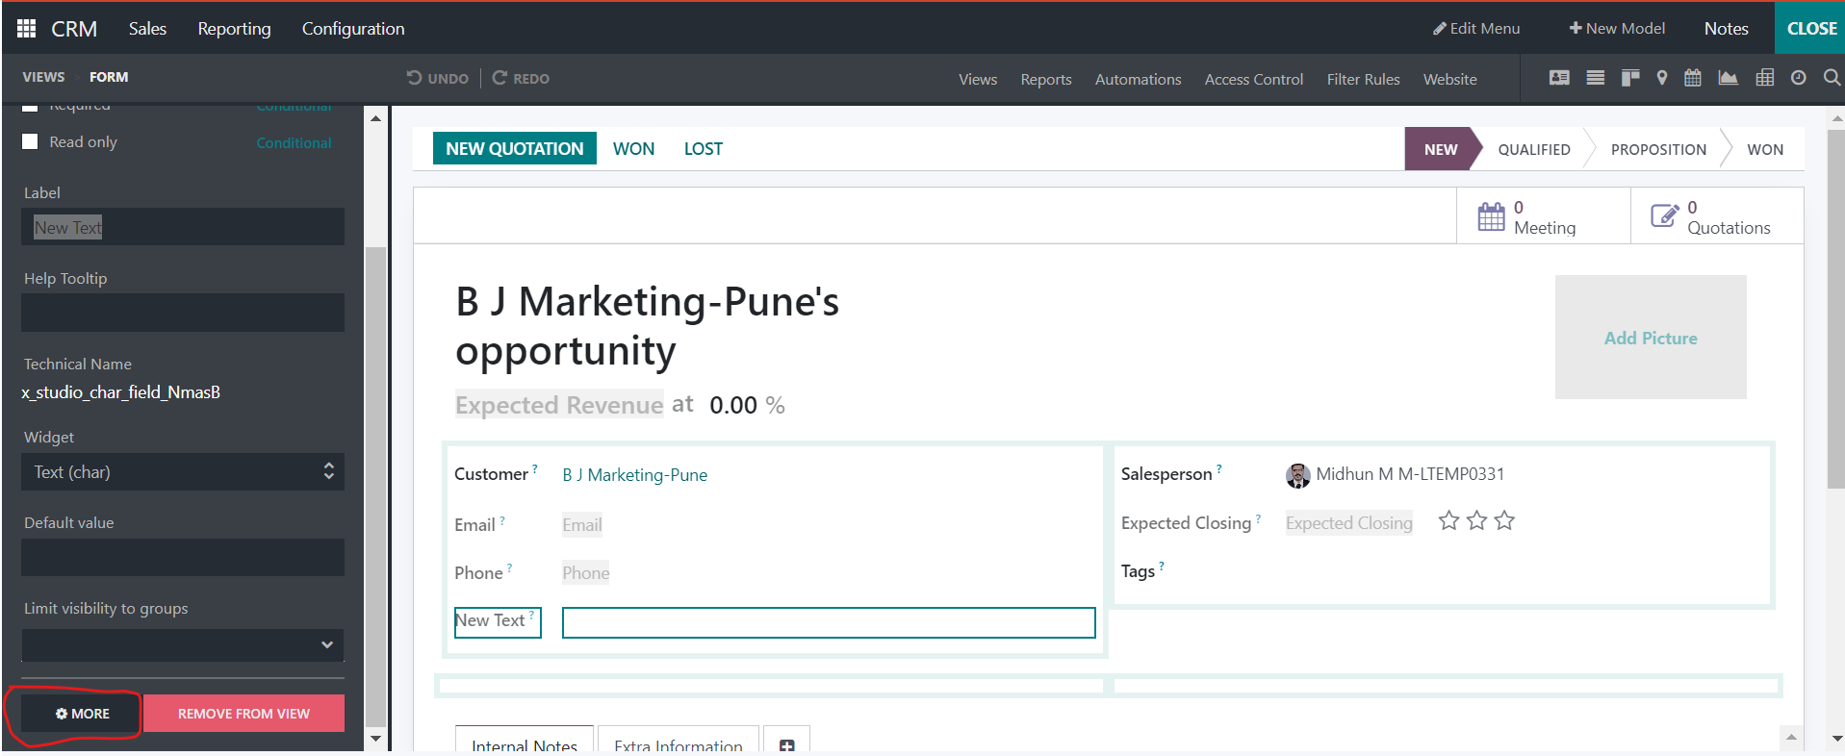Select the New Text field label
Image resolution: width=1845 pixels, height=756 pixels.
tap(498, 621)
